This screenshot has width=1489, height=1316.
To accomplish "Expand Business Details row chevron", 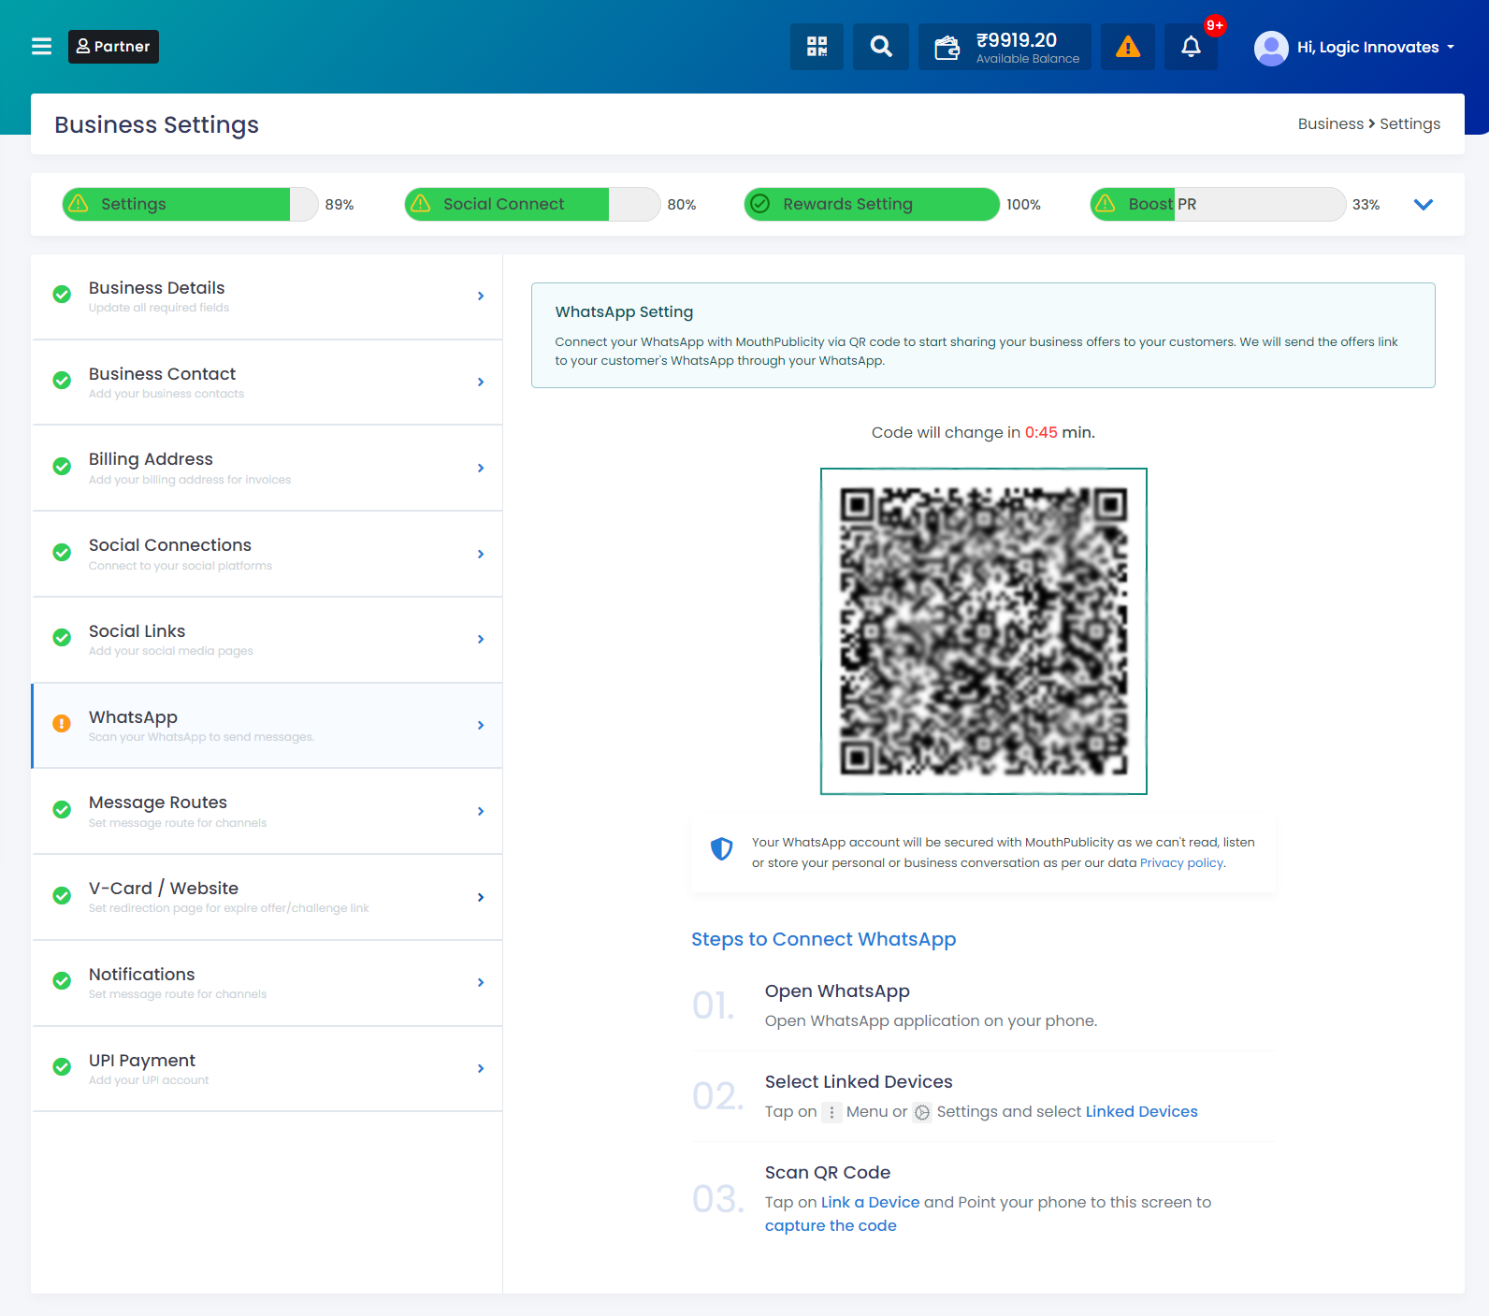I will (x=481, y=296).
